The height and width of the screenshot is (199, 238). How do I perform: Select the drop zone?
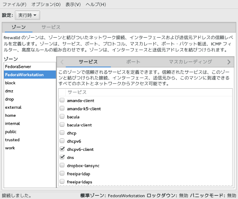pyautogui.click(x=30, y=99)
